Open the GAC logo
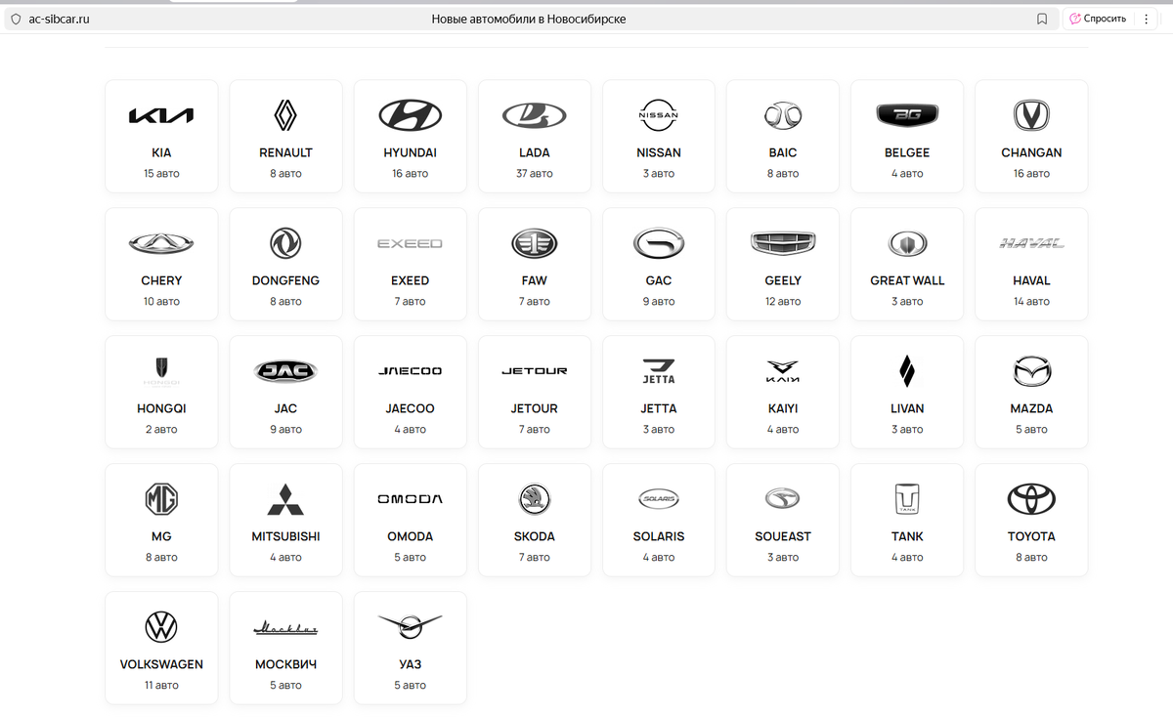This screenshot has height=717, width=1173. (659, 243)
